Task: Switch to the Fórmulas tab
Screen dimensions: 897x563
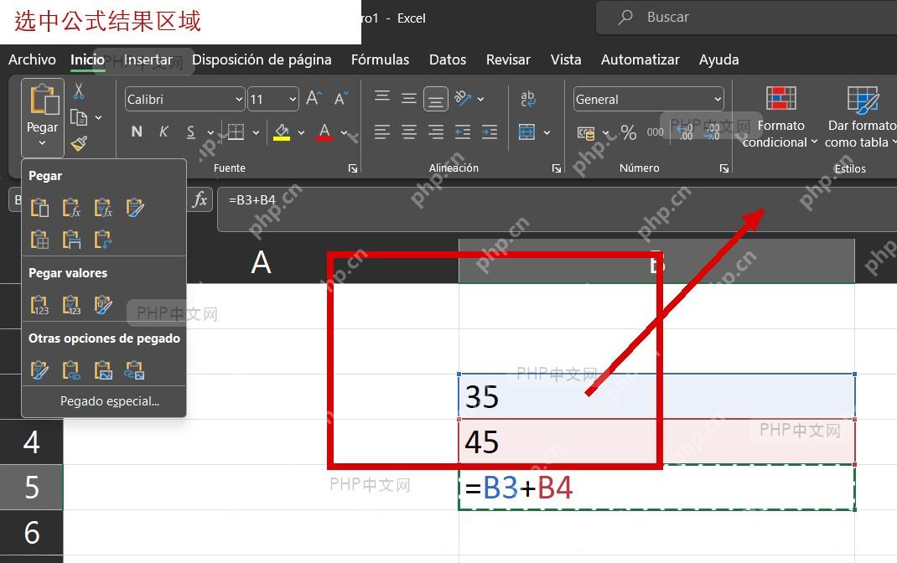Action: [380, 59]
